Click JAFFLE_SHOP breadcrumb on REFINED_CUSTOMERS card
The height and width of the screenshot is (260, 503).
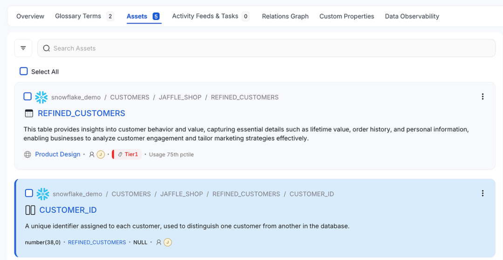pyautogui.click(x=180, y=97)
